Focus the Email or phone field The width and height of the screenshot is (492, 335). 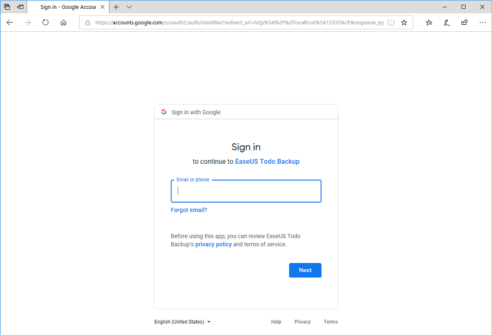point(246,191)
